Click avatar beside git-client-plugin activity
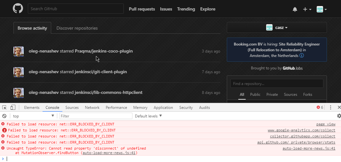 click(19, 72)
